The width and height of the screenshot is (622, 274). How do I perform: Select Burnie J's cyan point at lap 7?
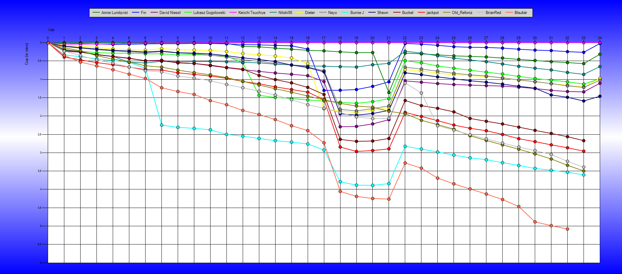coord(161,125)
